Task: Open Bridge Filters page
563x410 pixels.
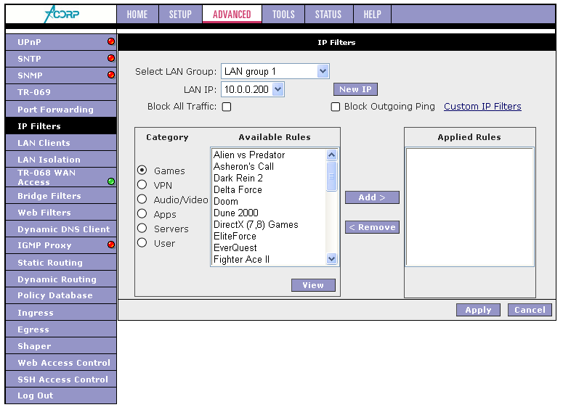Action: click(61, 195)
